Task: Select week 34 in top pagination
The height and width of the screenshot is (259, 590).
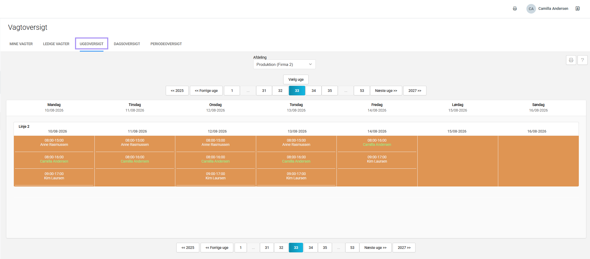Action: tap(314, 91)
